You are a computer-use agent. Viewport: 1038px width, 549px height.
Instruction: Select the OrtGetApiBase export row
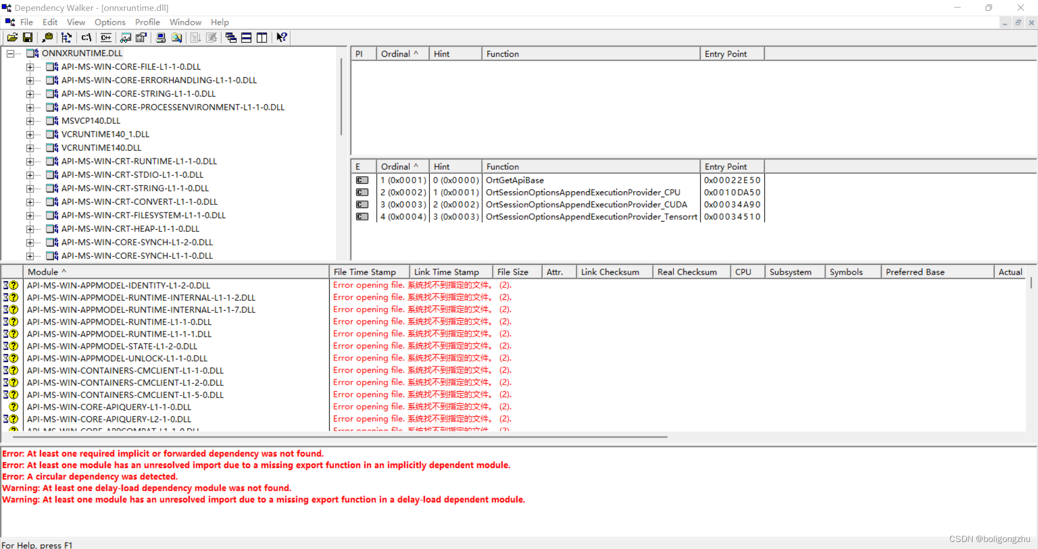(515, 180)
